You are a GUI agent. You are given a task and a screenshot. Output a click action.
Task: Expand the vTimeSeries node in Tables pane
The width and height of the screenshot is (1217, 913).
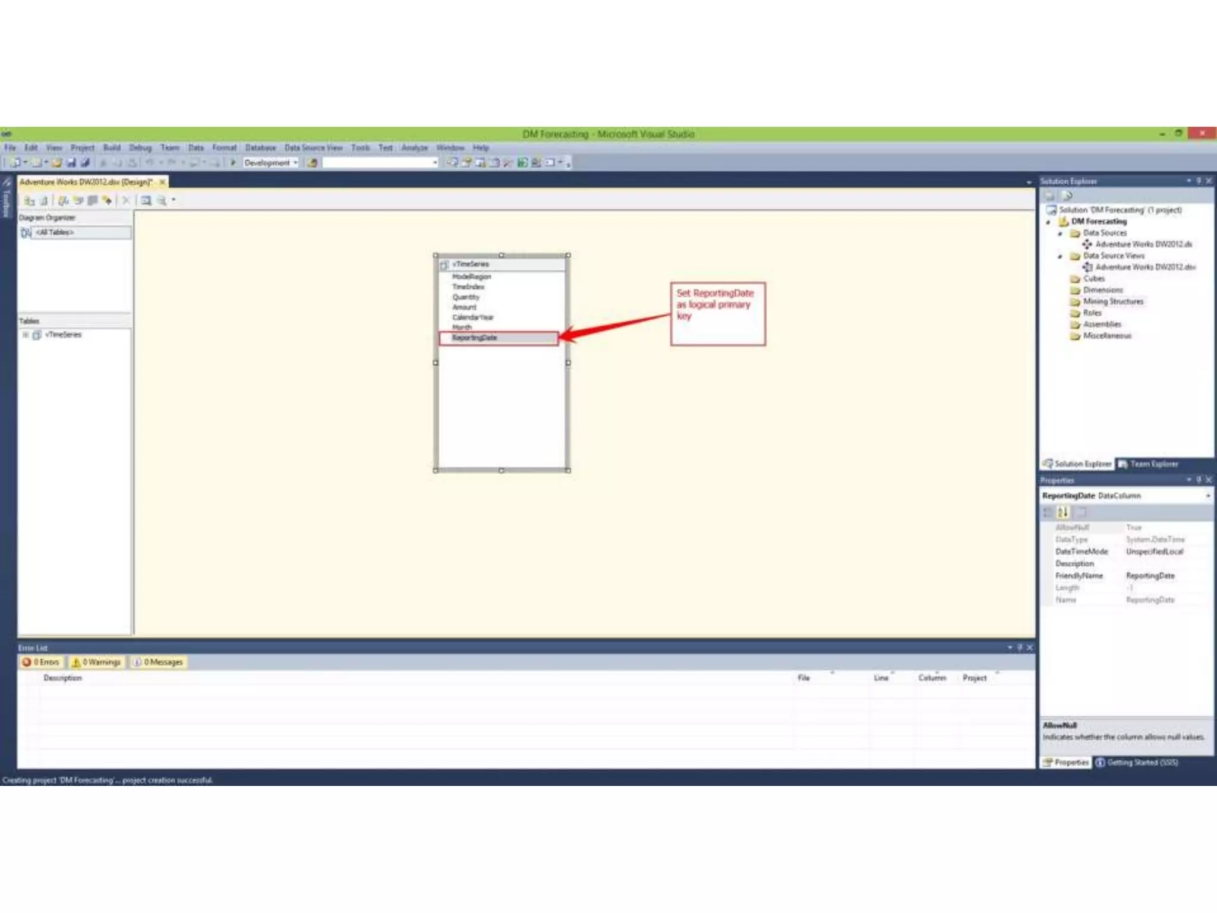[x=26, y=335]
